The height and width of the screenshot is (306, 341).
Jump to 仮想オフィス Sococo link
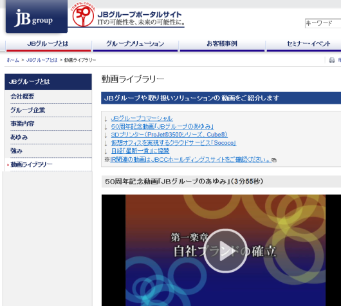pyautogui.click(x=174, y=143)
